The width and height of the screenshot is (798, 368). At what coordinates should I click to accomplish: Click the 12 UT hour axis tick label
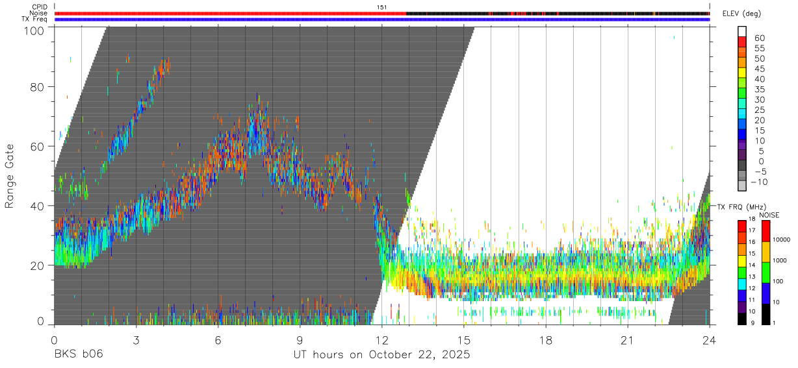tap(381, 340)
